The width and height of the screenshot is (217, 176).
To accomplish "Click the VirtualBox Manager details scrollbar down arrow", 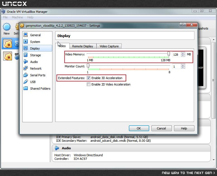I will [x=214, y=160].
